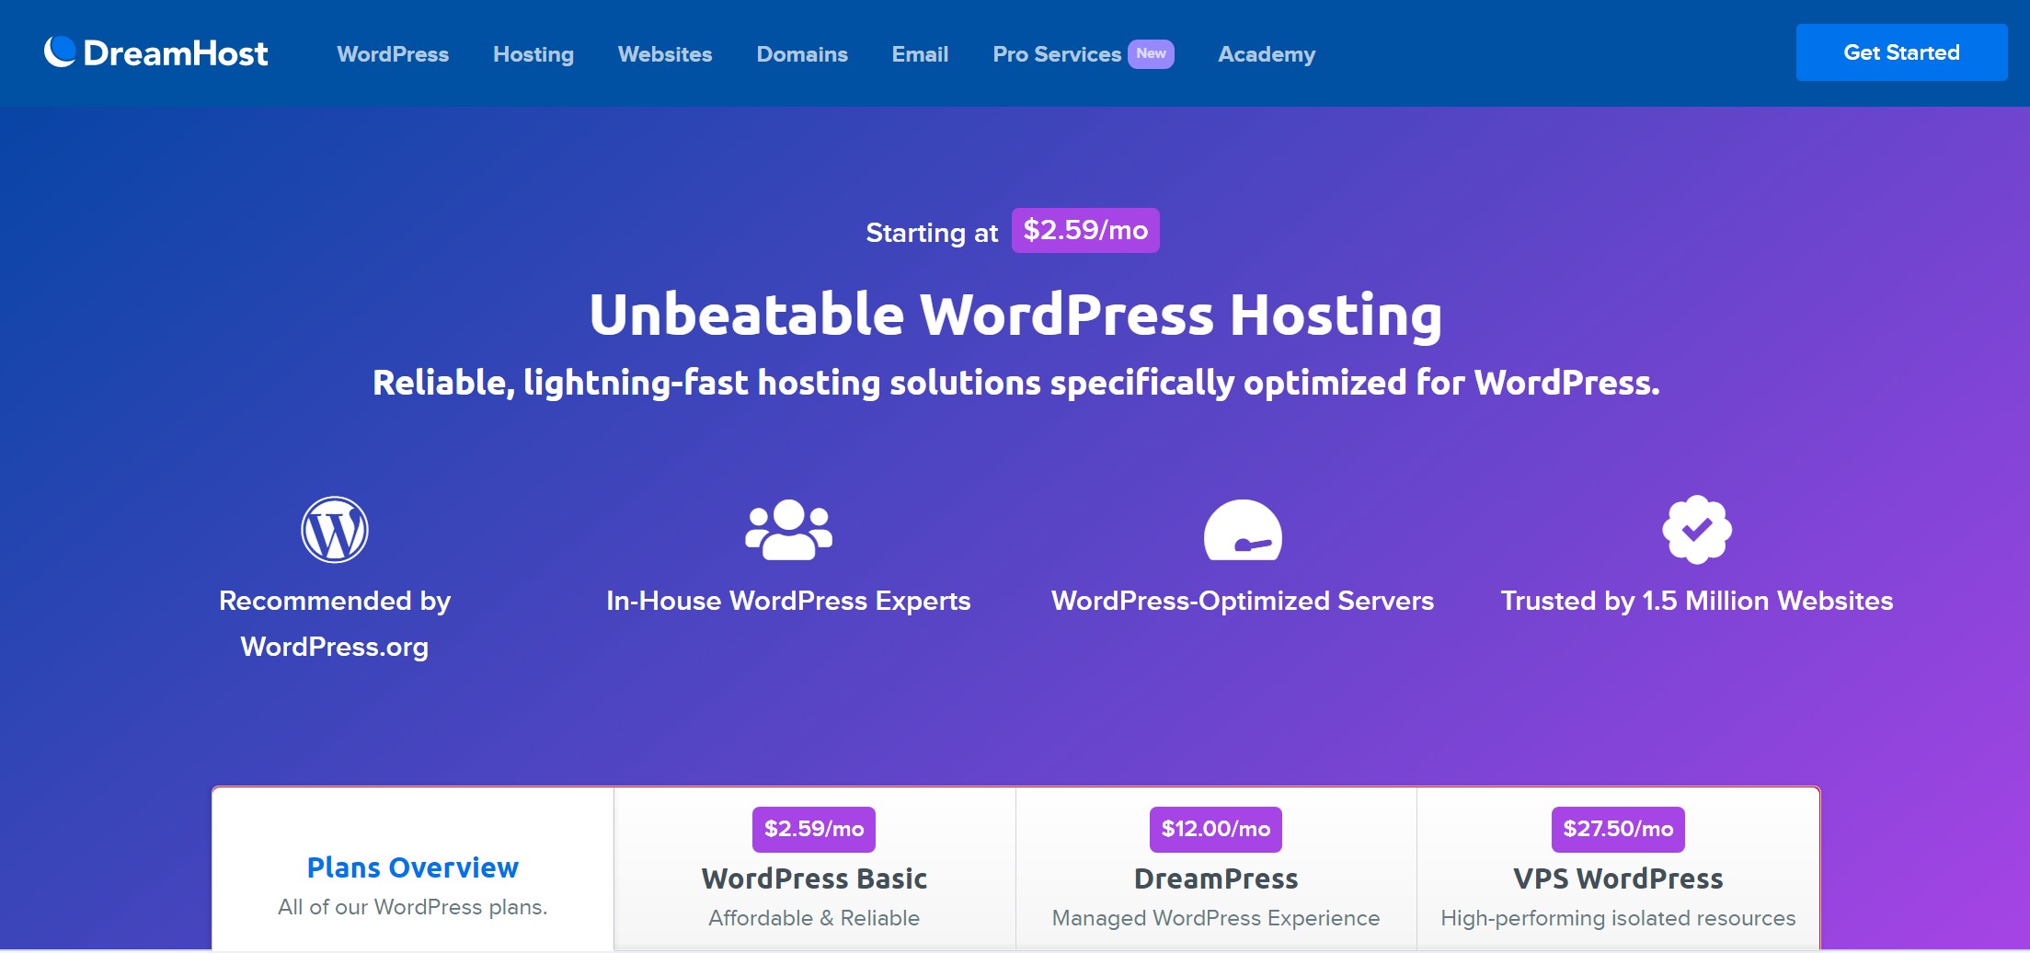Select the WordPress Basic plan tab
2030x953 pixels.
(814, 868)
